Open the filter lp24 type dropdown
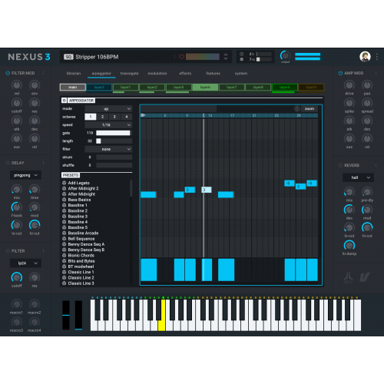Viewport: 384px width, 384px height. coord(25,263)
